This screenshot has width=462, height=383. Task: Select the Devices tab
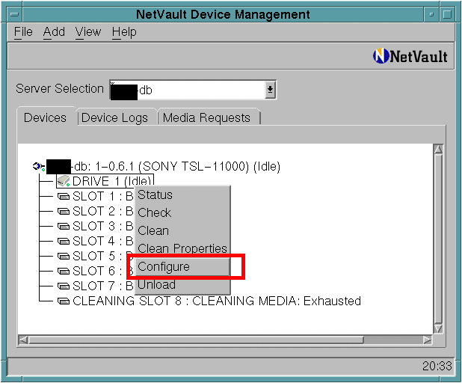tap(45, 117)
